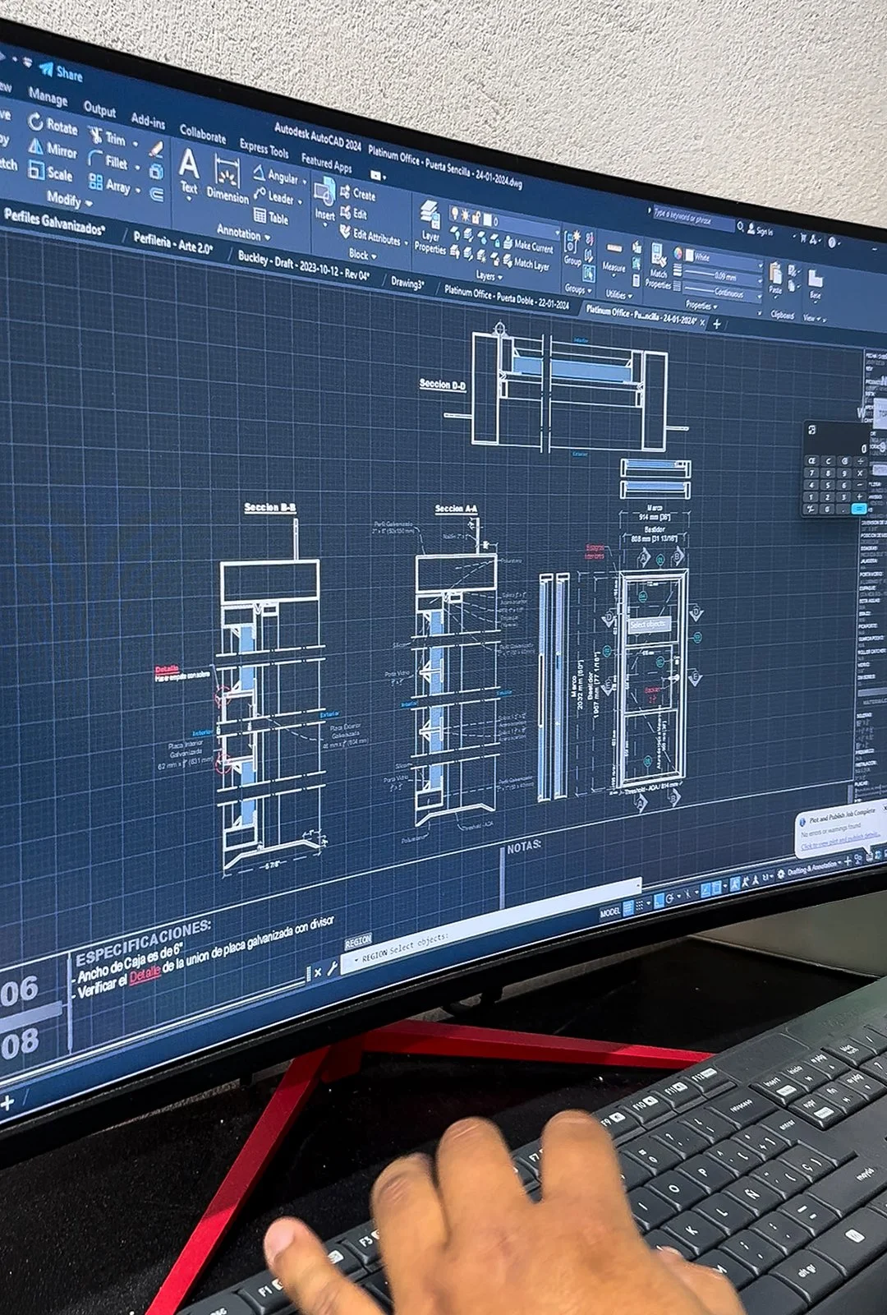Select the Trim tool
The image size is (887, 1315).
[x=108, y=138]
